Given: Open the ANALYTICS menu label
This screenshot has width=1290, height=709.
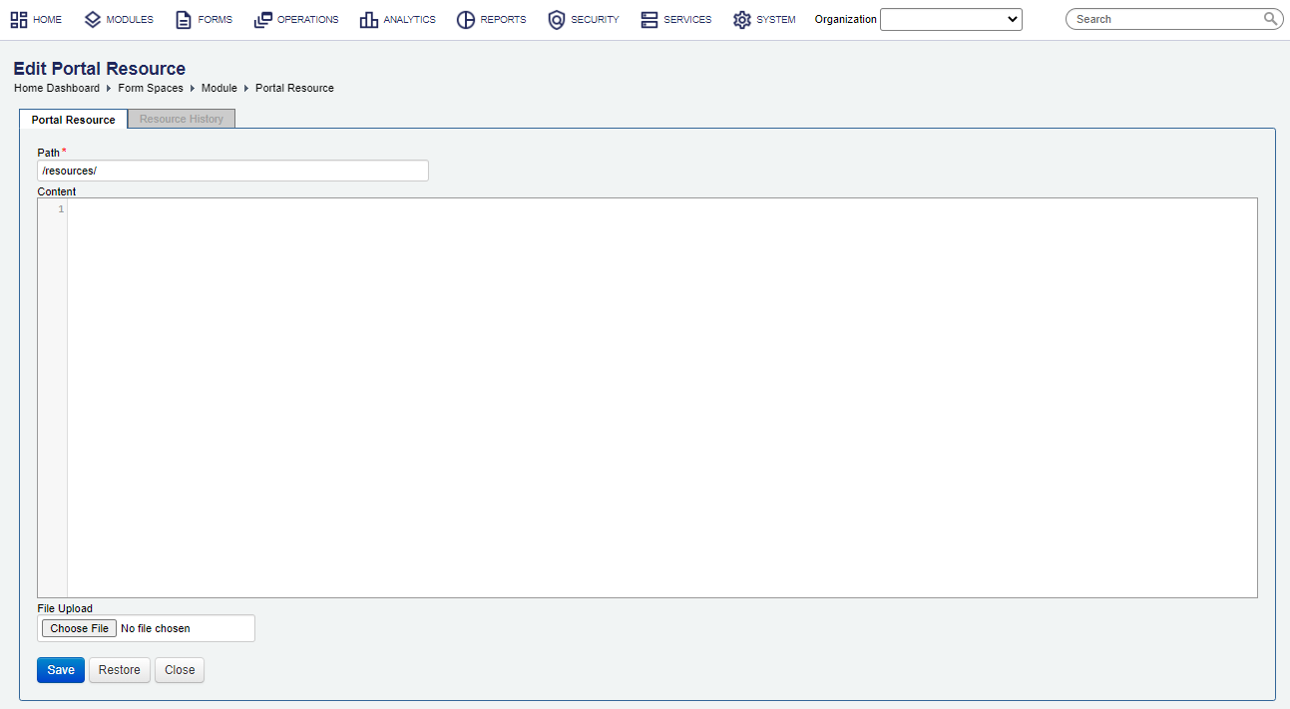Looking at the screenshot, I should [410, 20].
